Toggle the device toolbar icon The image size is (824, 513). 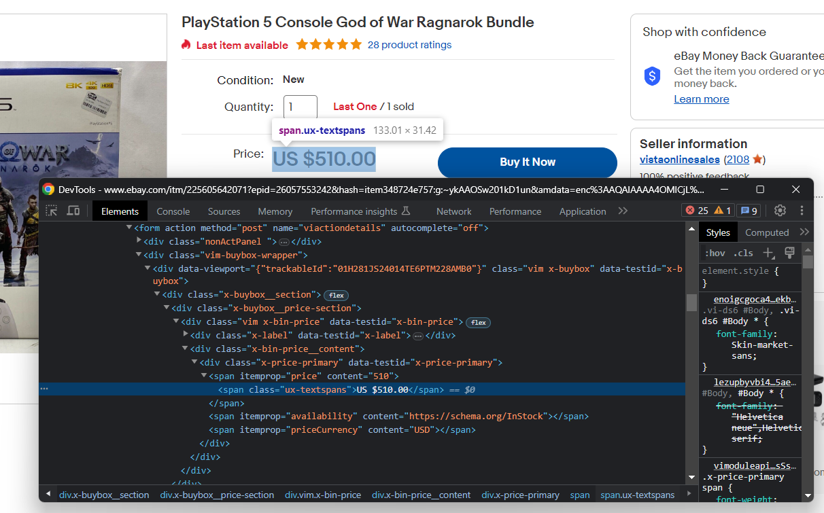(x=73, y=211)
